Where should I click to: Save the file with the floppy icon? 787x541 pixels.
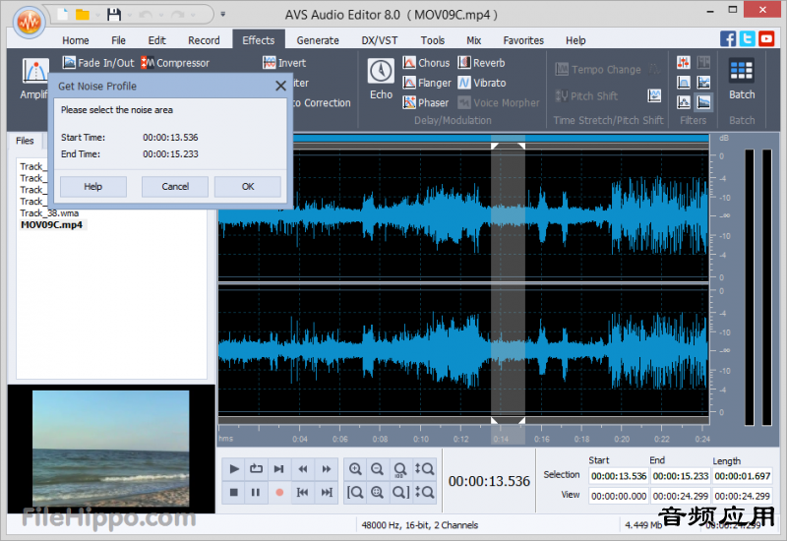tap(114, 15)
